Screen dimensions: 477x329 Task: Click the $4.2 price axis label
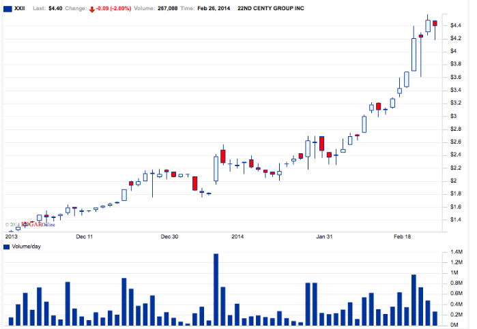(455, 38)
